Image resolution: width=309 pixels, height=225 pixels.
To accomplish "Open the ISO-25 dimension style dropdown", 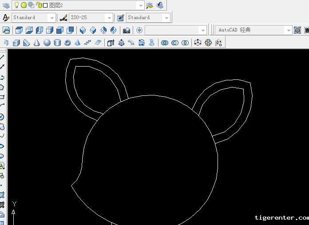I will pos(109,18).
